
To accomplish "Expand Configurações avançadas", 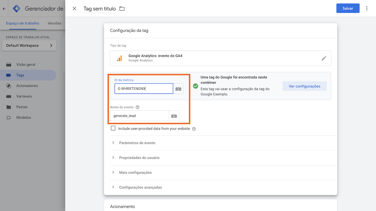I will tap(140, 187).
